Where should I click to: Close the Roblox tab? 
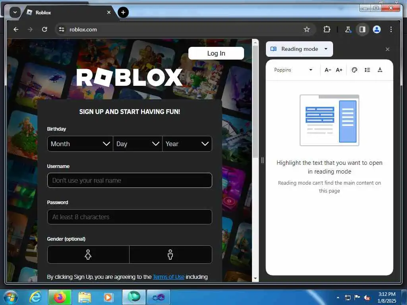109,12
